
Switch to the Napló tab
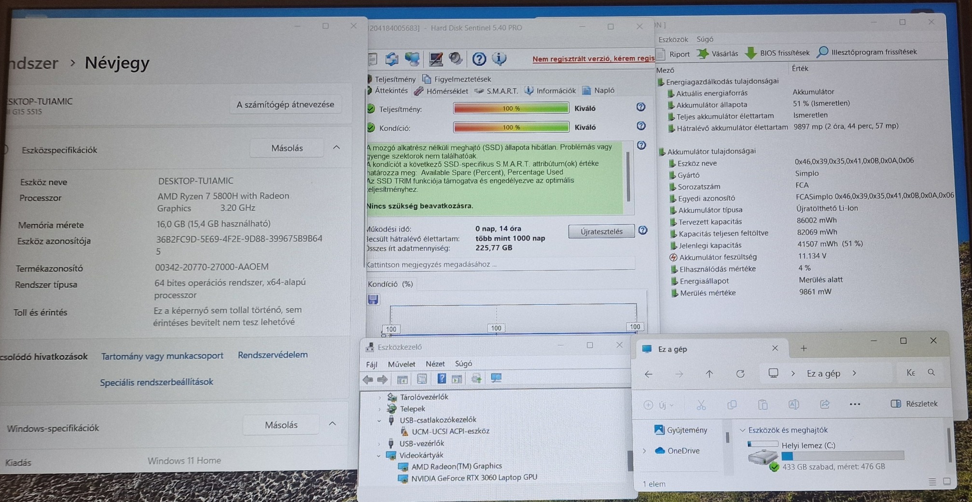[598, 90]
